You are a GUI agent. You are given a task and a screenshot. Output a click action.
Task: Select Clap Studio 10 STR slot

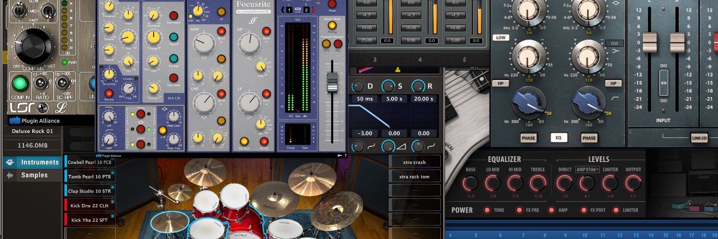pos(89,191)
